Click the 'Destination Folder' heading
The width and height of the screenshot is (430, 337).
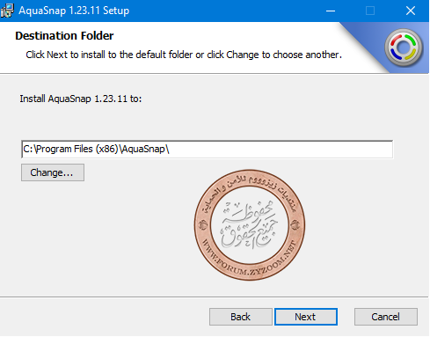64,36
